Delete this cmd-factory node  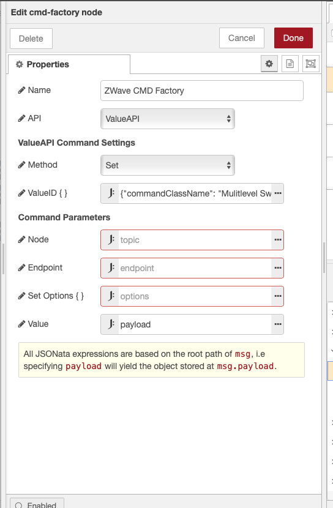31,39
